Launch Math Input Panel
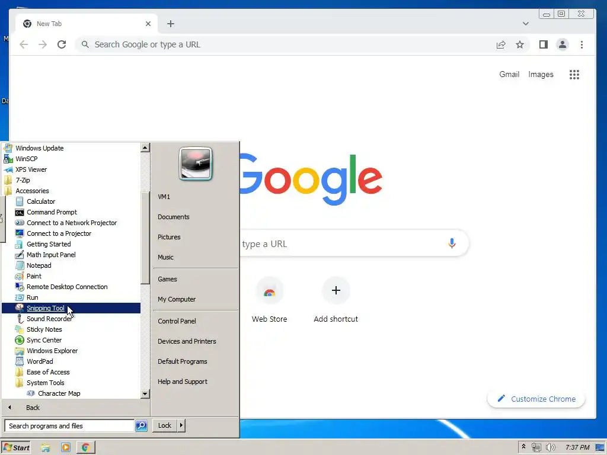Viewport: 607px width, 455px height. 51,255
